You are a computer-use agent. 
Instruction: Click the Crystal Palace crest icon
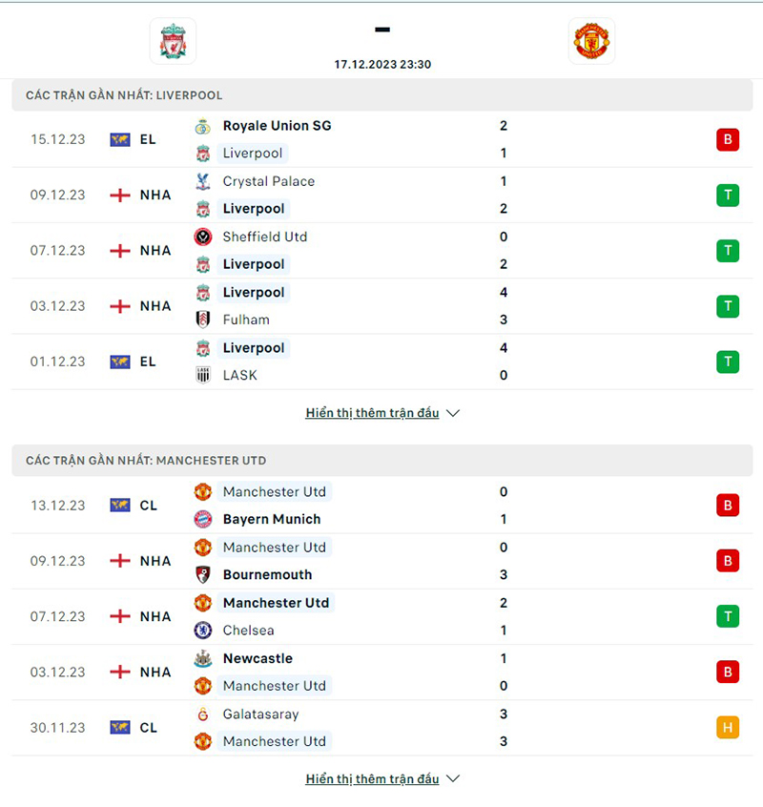click(202, 181)
